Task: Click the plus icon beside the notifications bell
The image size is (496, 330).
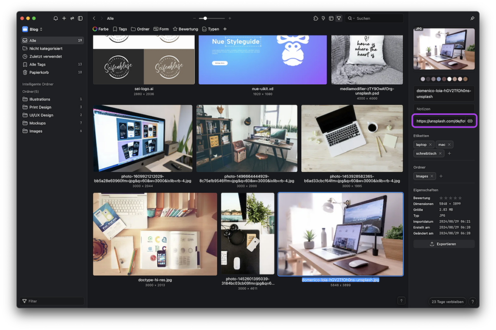Action: [x=64, y=18]
